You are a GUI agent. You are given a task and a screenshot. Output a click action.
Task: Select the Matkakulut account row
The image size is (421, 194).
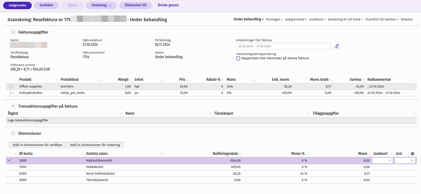[x=211, y=167]
